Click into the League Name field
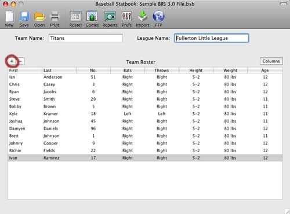 pos(212,38)
